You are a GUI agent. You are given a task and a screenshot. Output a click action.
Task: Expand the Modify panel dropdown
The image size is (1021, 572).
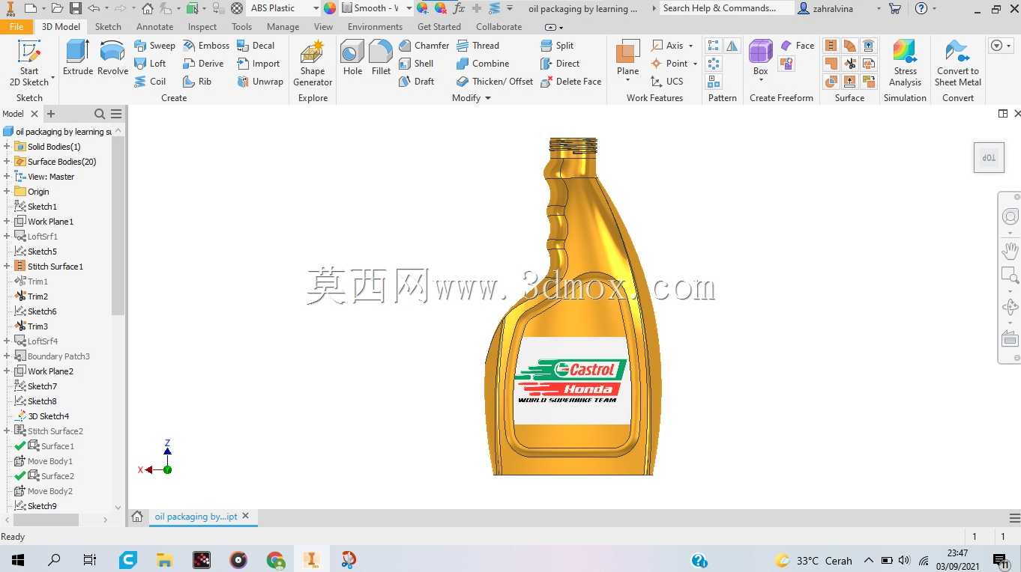(488, 98)
